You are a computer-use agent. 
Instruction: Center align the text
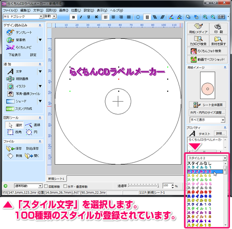click(x=113, y=17)
